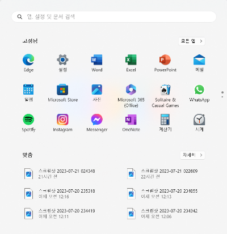The image size is (227, 234).
Task: Click the 자세히 button in 맞춤 section
Action: (x=192, y=155)
